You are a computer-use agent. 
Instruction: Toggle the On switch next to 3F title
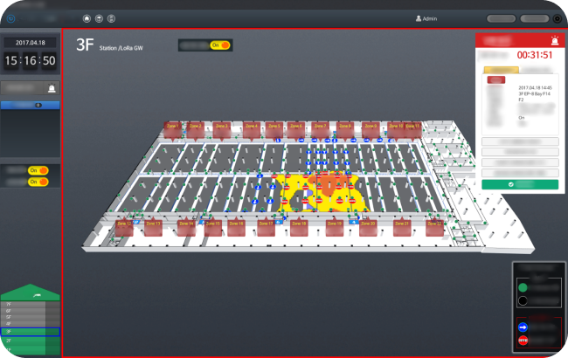[220, 45]
